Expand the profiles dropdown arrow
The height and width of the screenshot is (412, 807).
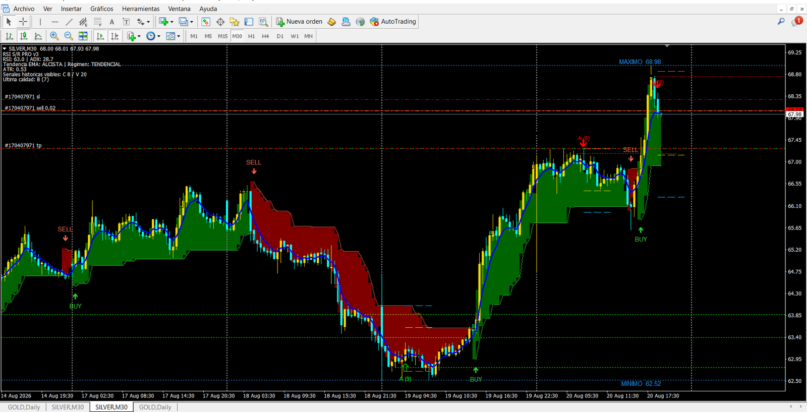tap(192, 22)
